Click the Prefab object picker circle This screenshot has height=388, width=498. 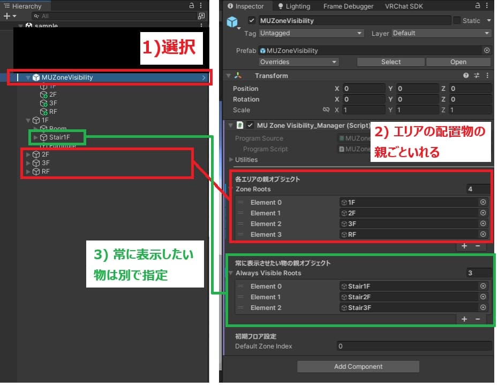click(x=487, y=50)
